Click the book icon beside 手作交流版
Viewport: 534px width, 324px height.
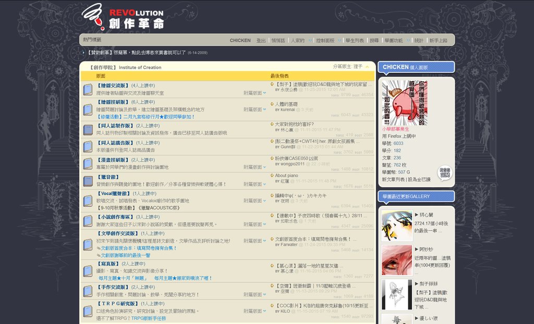click(88, 291)
